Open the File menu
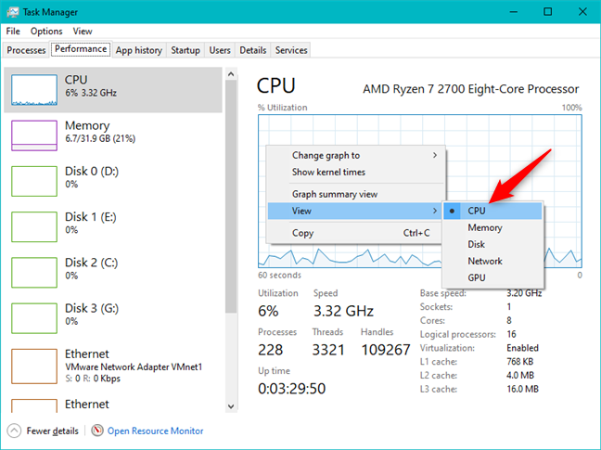 (x=13, y=31)
